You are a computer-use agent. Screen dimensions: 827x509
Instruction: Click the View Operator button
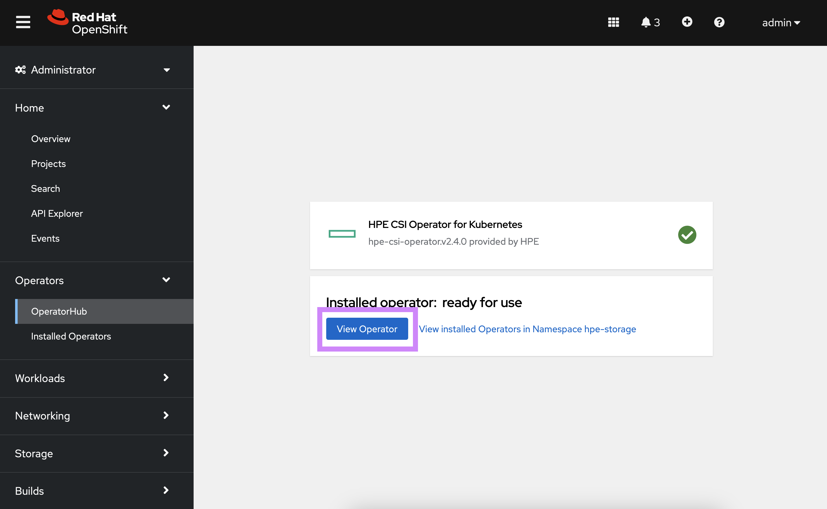pyautogui.click(x=367, y=328)
